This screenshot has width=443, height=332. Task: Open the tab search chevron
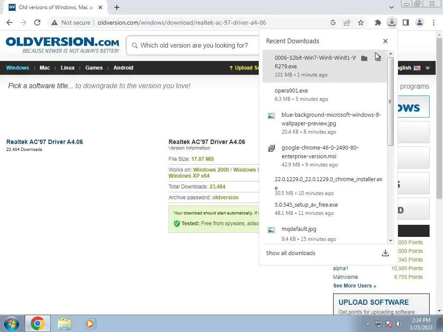click(391, 7)
